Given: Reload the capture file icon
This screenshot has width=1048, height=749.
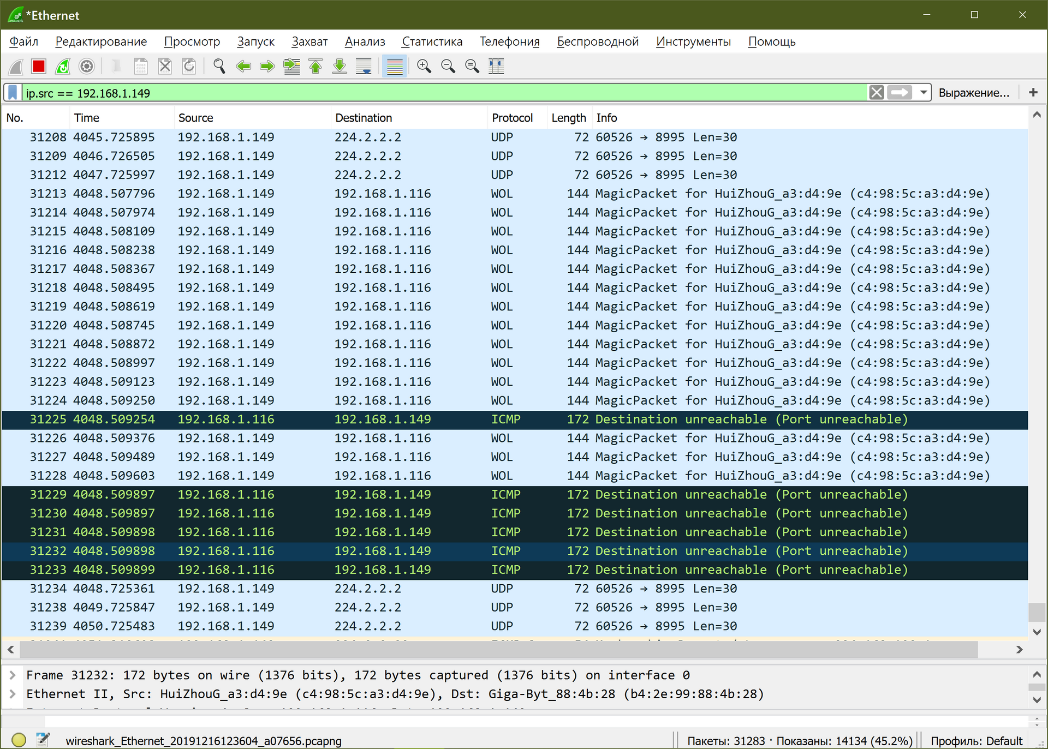Looking at the screenshot, I should (189, 67).
